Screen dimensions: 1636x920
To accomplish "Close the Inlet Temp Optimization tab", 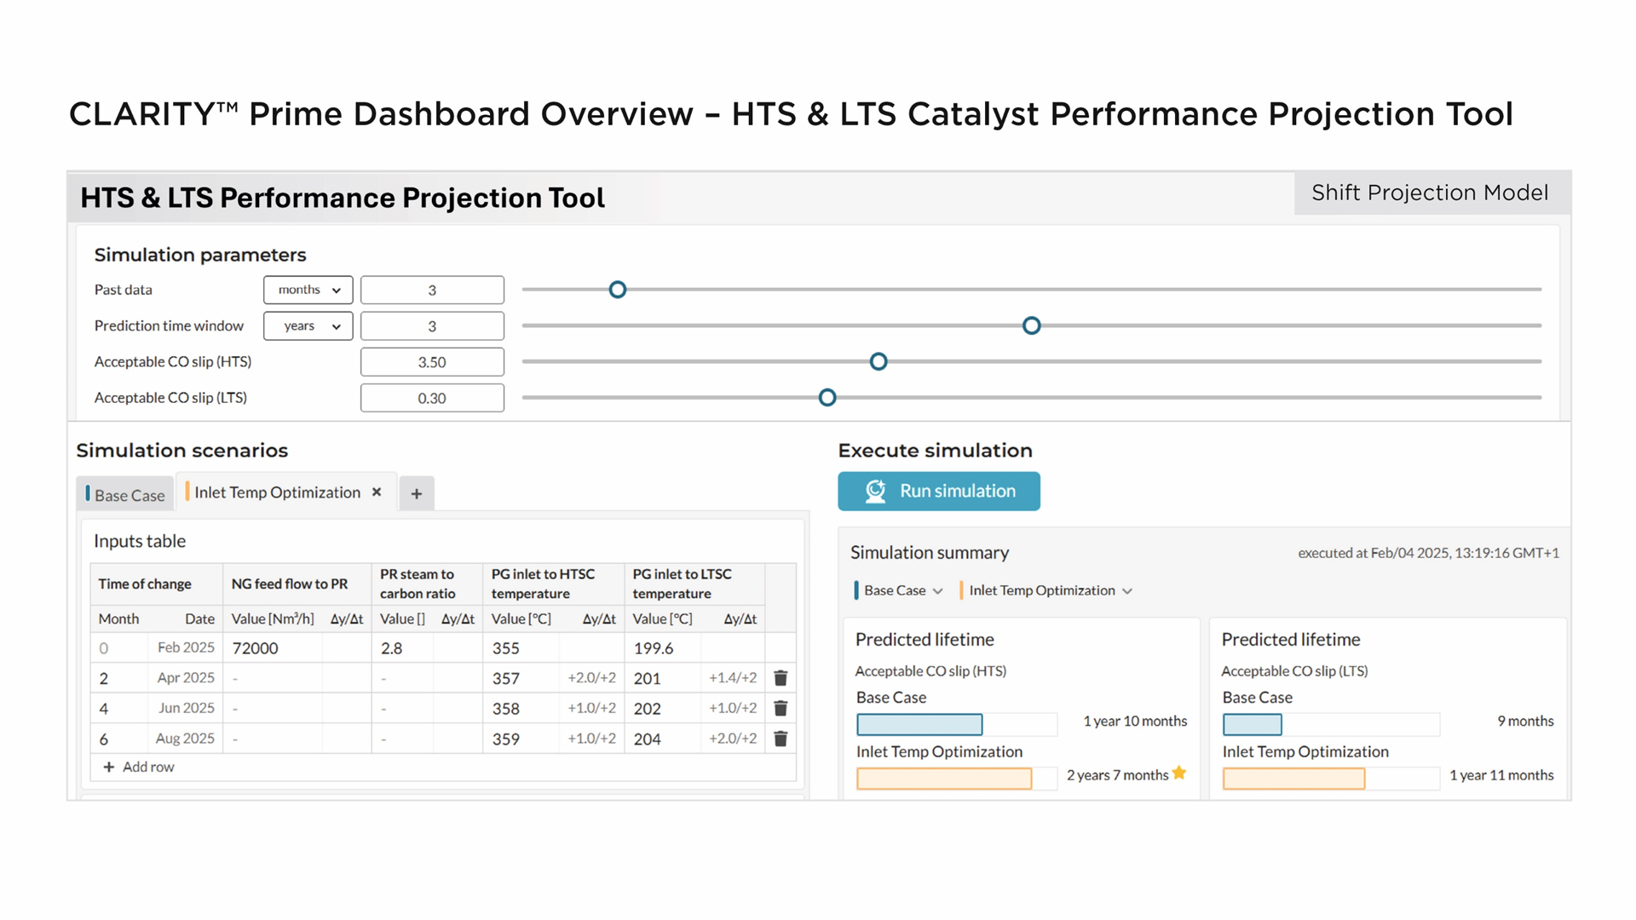I will point(377,492).
